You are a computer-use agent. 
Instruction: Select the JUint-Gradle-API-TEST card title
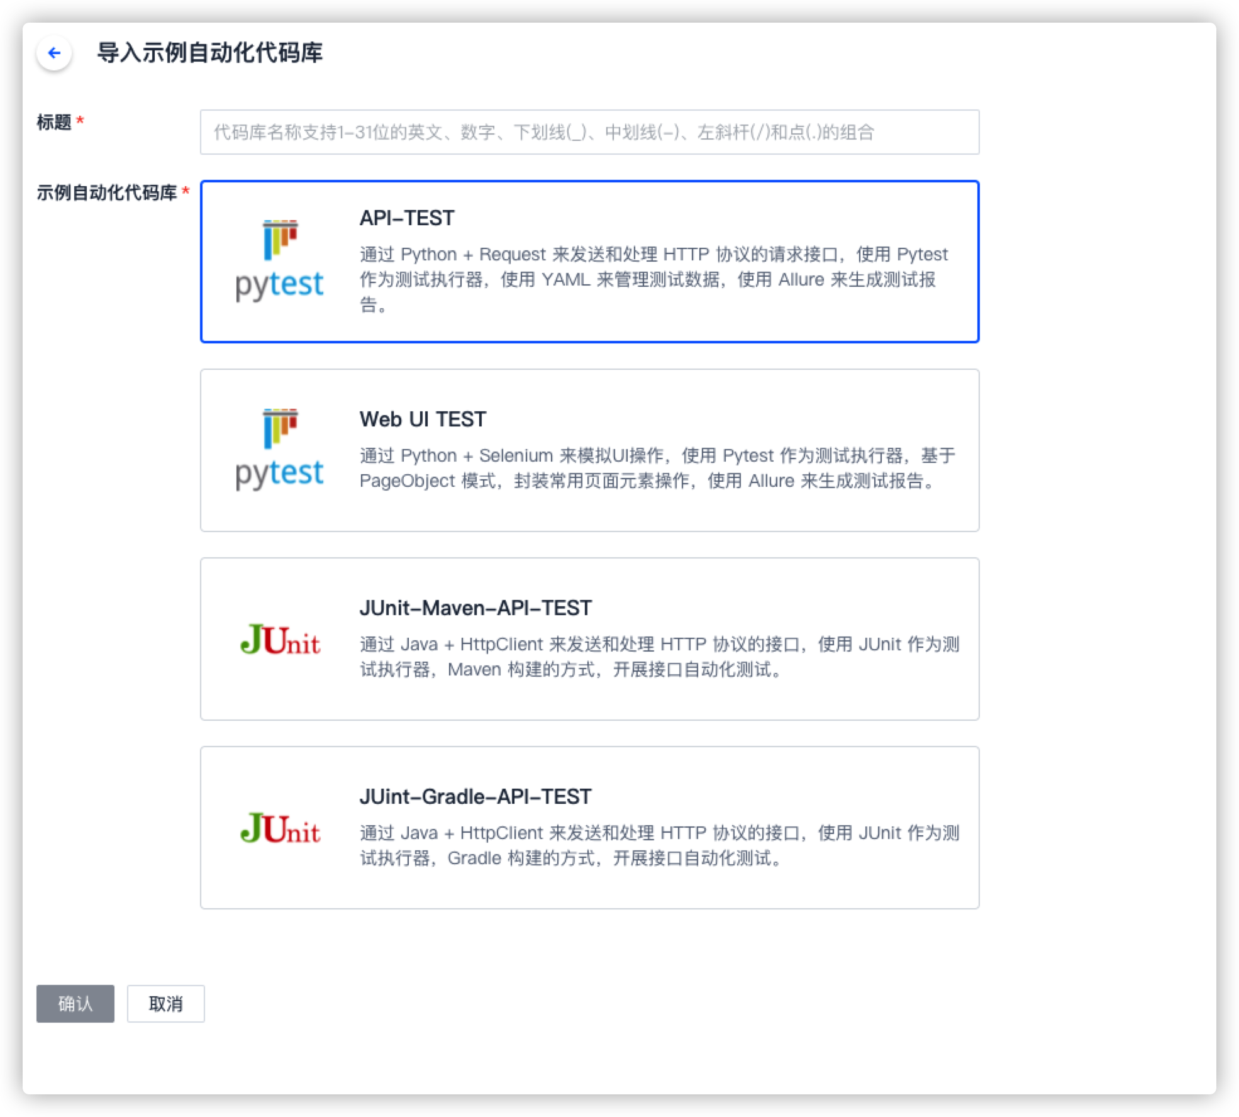(475, 796)
